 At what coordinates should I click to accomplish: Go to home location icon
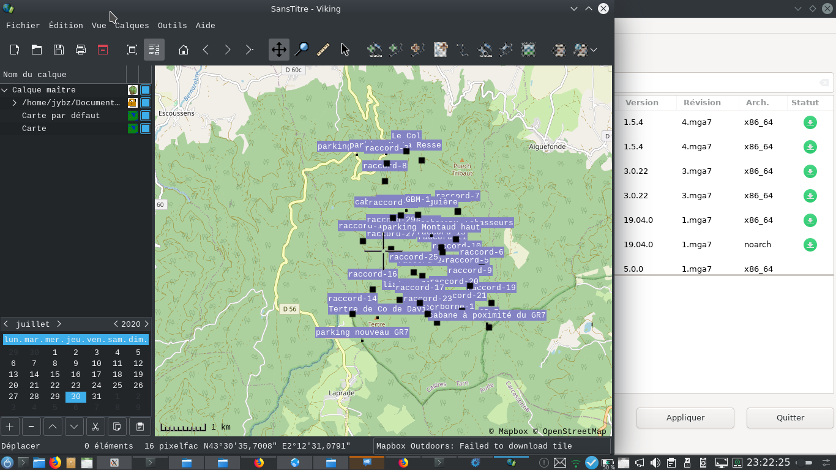point(184,50)
